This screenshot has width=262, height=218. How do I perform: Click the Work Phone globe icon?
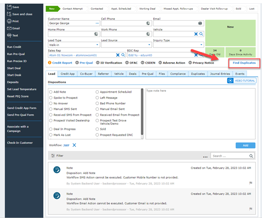point(148,34)
